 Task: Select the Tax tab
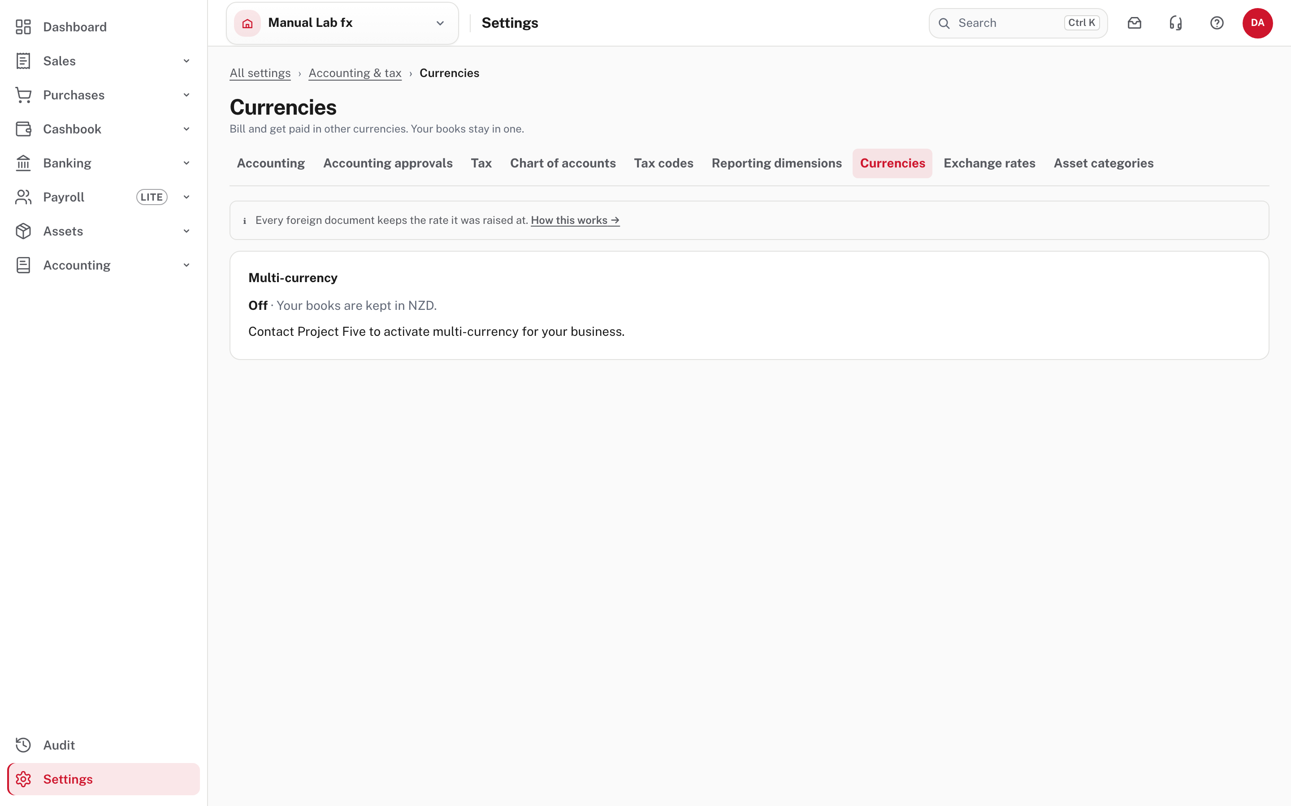click(481, 163)
